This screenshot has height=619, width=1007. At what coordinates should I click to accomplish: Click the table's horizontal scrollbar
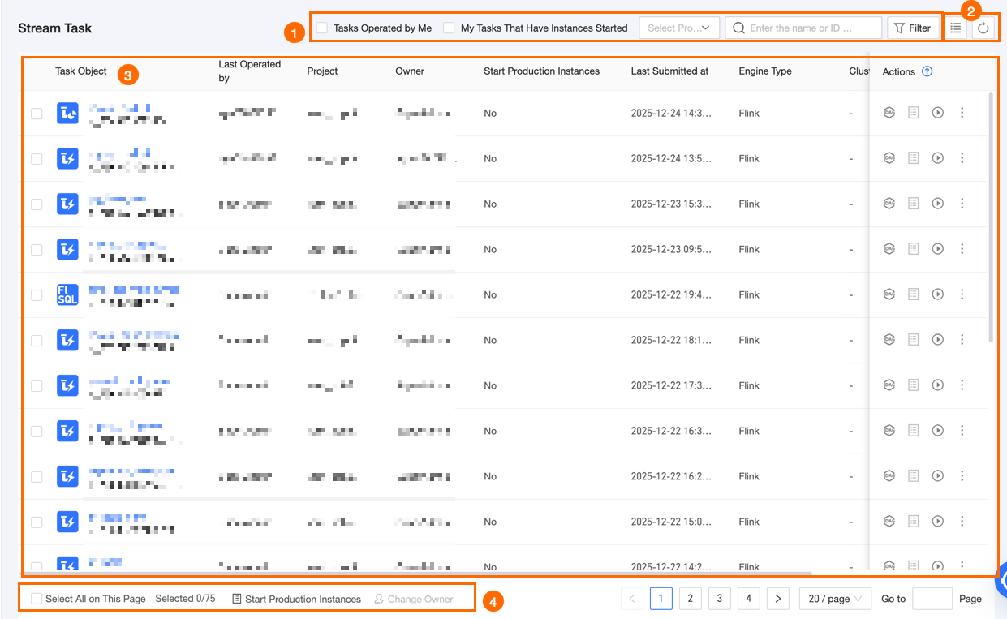point(416,573)
